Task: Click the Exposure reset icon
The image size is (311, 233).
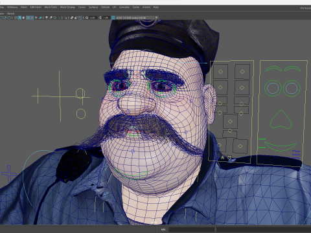Action: point(87,17)
